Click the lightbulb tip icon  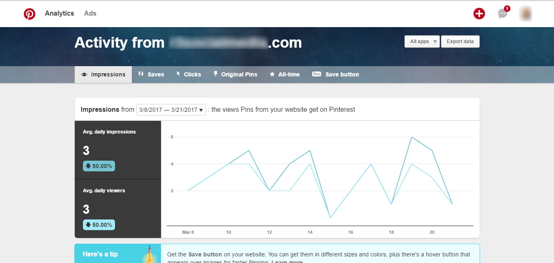(149, 255)
